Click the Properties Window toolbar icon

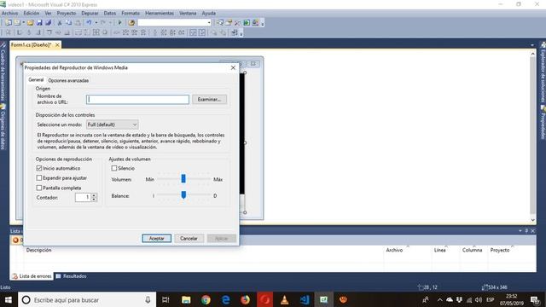[x=229, y=23]
